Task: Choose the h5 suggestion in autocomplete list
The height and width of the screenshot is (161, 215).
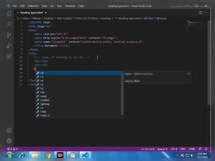Action: click(x=79, y=85)
